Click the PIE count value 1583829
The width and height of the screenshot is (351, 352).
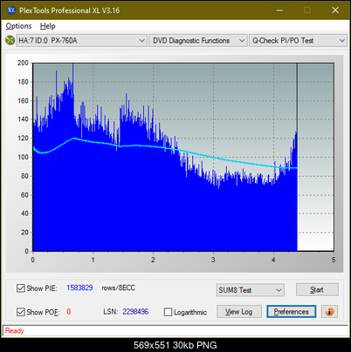[x=79, y=288]
